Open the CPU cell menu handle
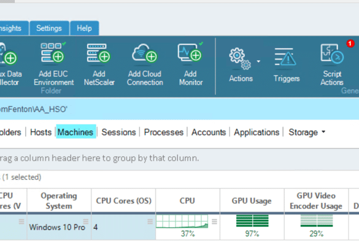Viewport: 359px width, 243px height. tap(214, 221)
